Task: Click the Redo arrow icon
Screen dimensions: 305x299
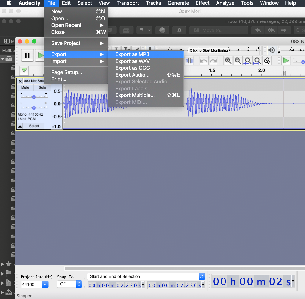Action: pos(213,61)
